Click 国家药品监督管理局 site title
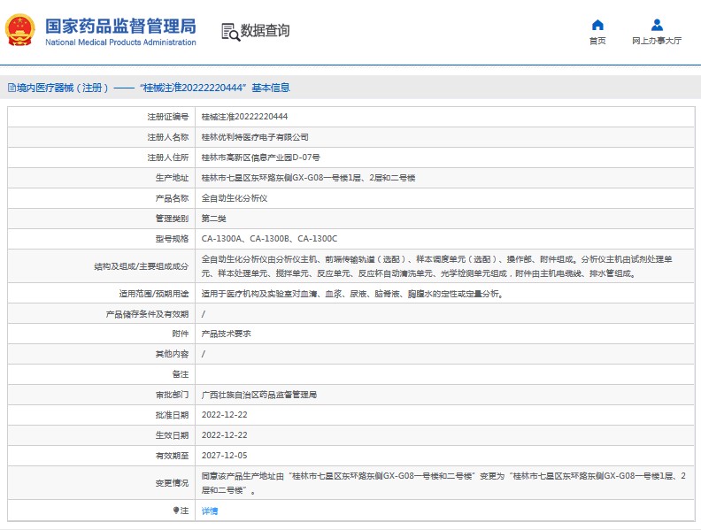Viewport: 701px width, 530px height. click(120, 25)
